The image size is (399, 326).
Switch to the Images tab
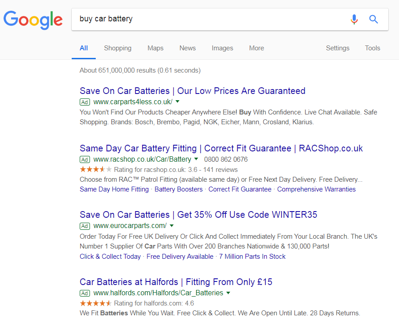click(222, 48)
